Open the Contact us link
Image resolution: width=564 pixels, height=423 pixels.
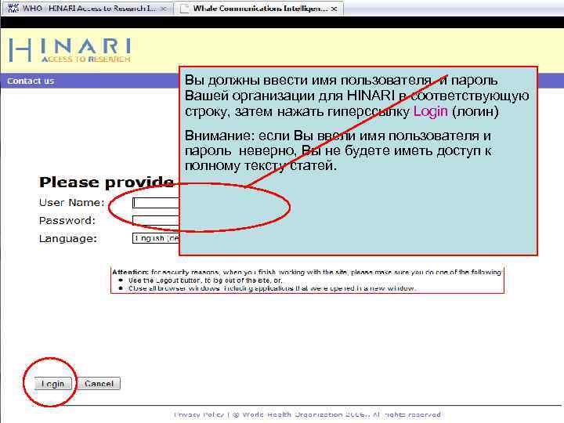[31, 81]
